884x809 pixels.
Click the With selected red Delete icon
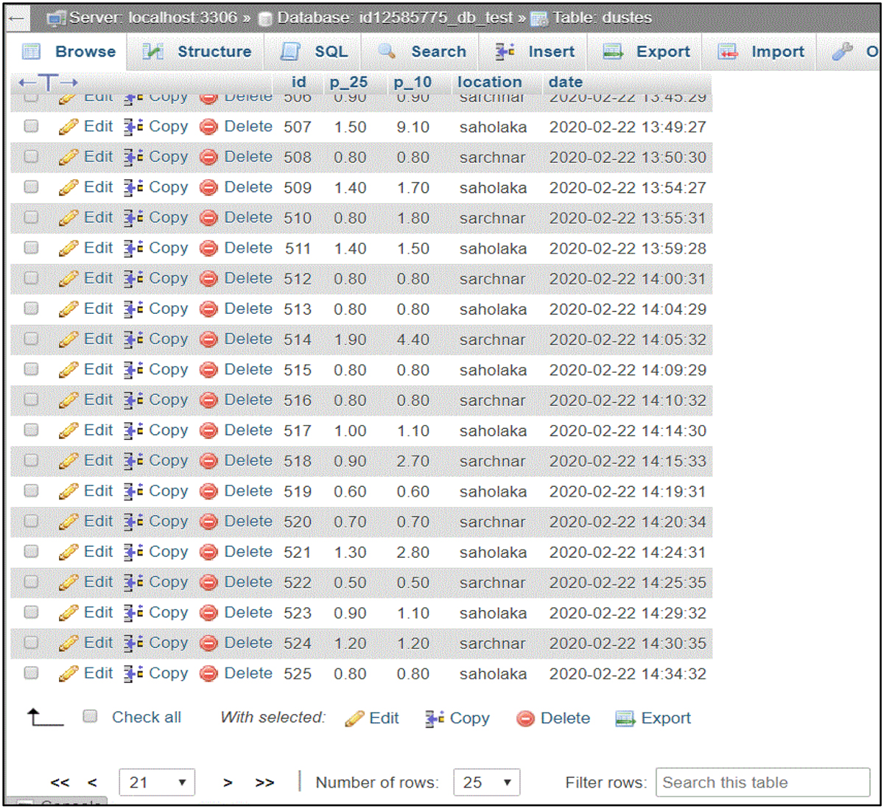pos(525,719)
